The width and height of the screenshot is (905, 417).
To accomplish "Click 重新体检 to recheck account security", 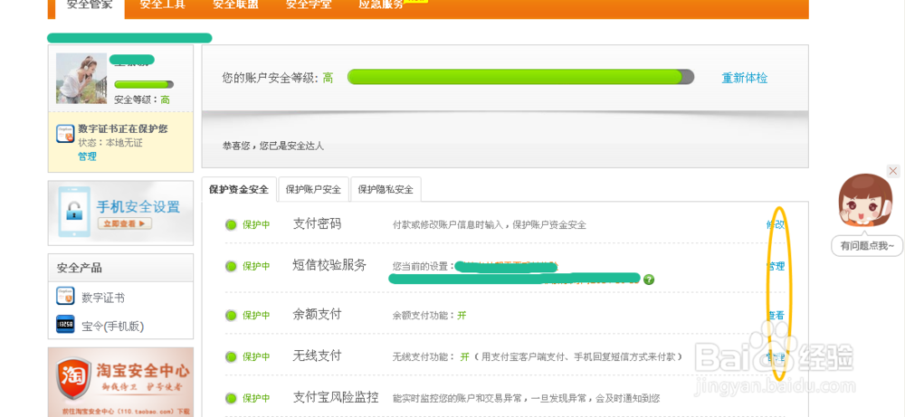I will (x=745, y=78).
